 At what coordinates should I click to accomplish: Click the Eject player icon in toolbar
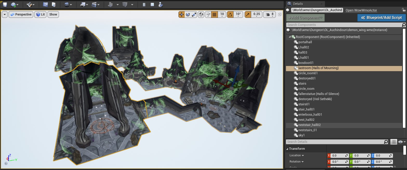click(x=161, y=5)
